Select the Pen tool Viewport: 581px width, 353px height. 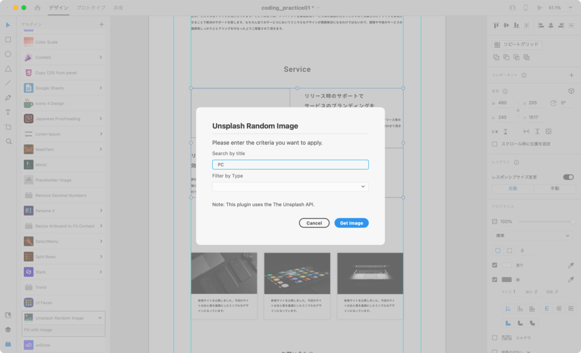point(8,98)
